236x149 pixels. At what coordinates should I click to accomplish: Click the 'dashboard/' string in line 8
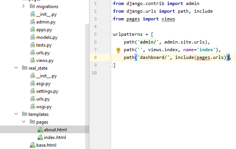(x=153, y=57)
